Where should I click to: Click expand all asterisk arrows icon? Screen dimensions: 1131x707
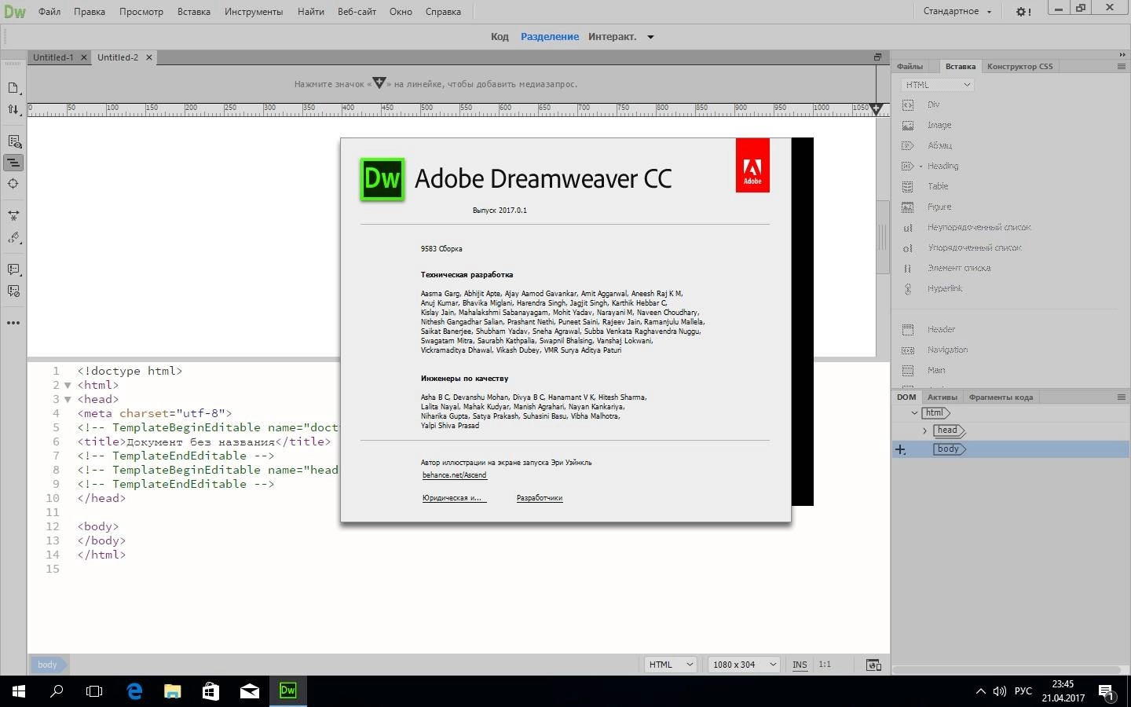13,215
